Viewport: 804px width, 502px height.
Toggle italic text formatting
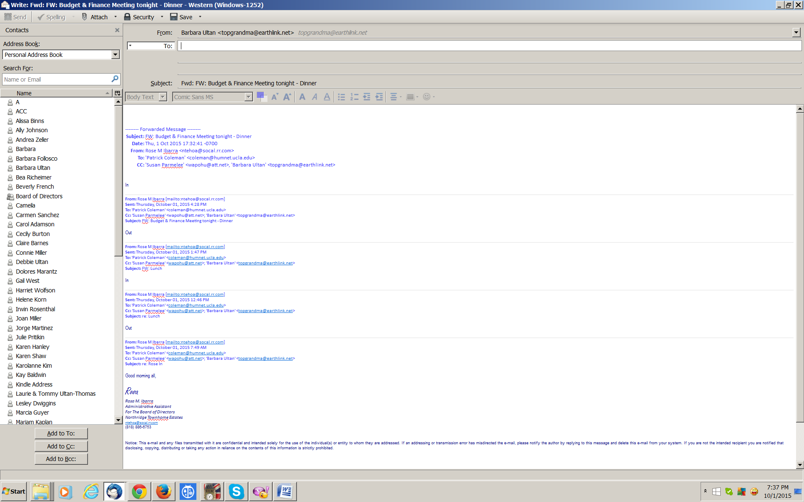[314, 97]
